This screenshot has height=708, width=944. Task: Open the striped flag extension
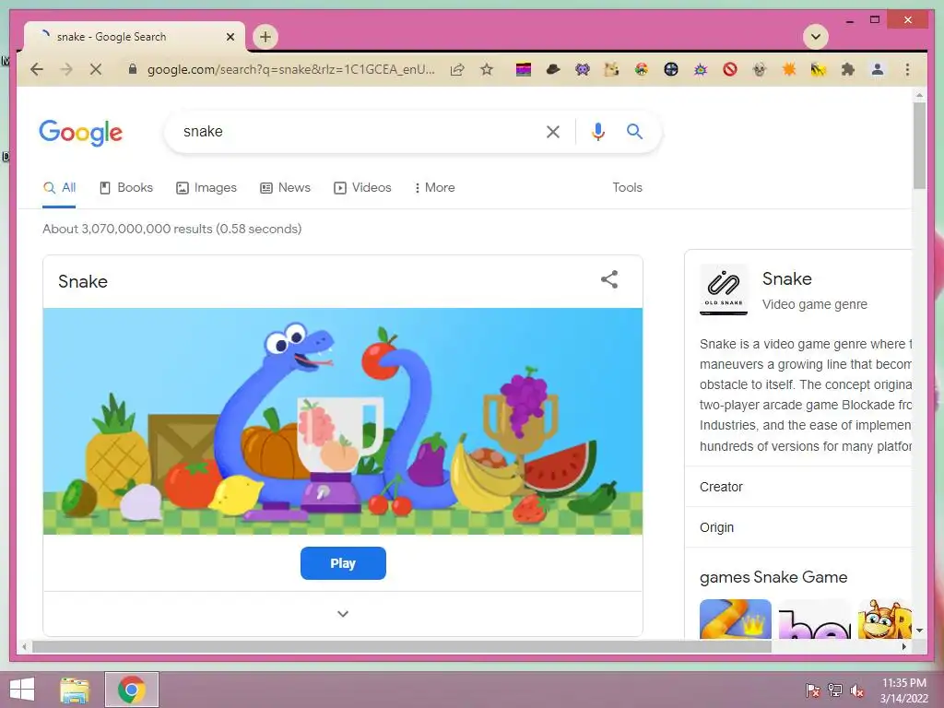click(x=524, y=70)
